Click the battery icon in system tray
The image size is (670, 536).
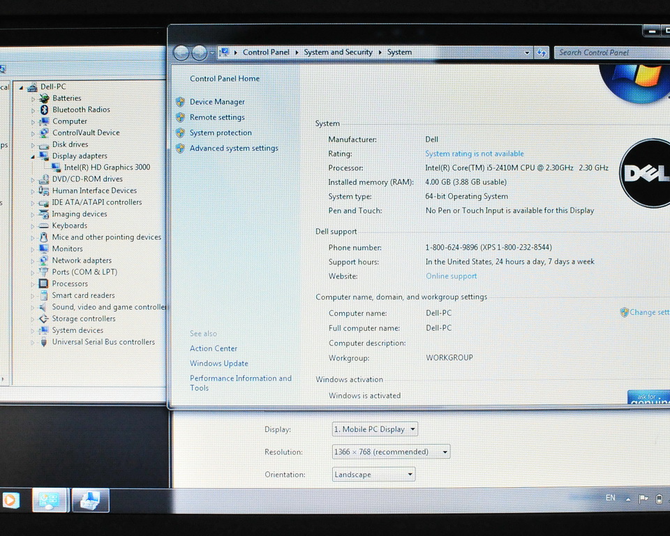point(660,499)
